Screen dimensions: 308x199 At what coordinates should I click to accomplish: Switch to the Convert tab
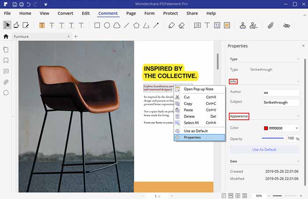tap(65, 13)
